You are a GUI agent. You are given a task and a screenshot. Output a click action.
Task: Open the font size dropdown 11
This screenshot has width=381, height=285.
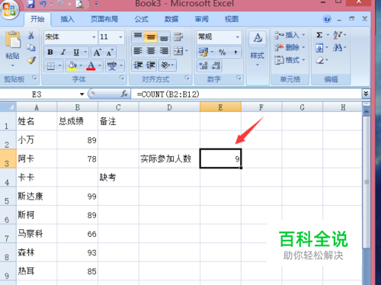120,37
